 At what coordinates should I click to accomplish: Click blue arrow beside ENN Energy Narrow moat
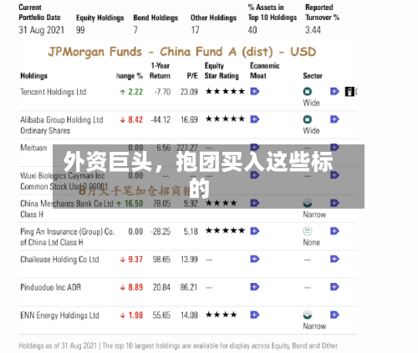[334, 315]
